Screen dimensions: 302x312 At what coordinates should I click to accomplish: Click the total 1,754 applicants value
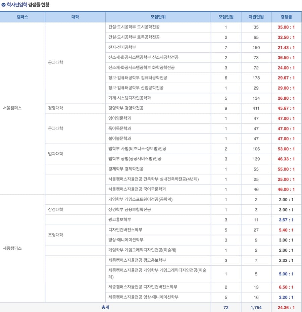coord(256,308)
